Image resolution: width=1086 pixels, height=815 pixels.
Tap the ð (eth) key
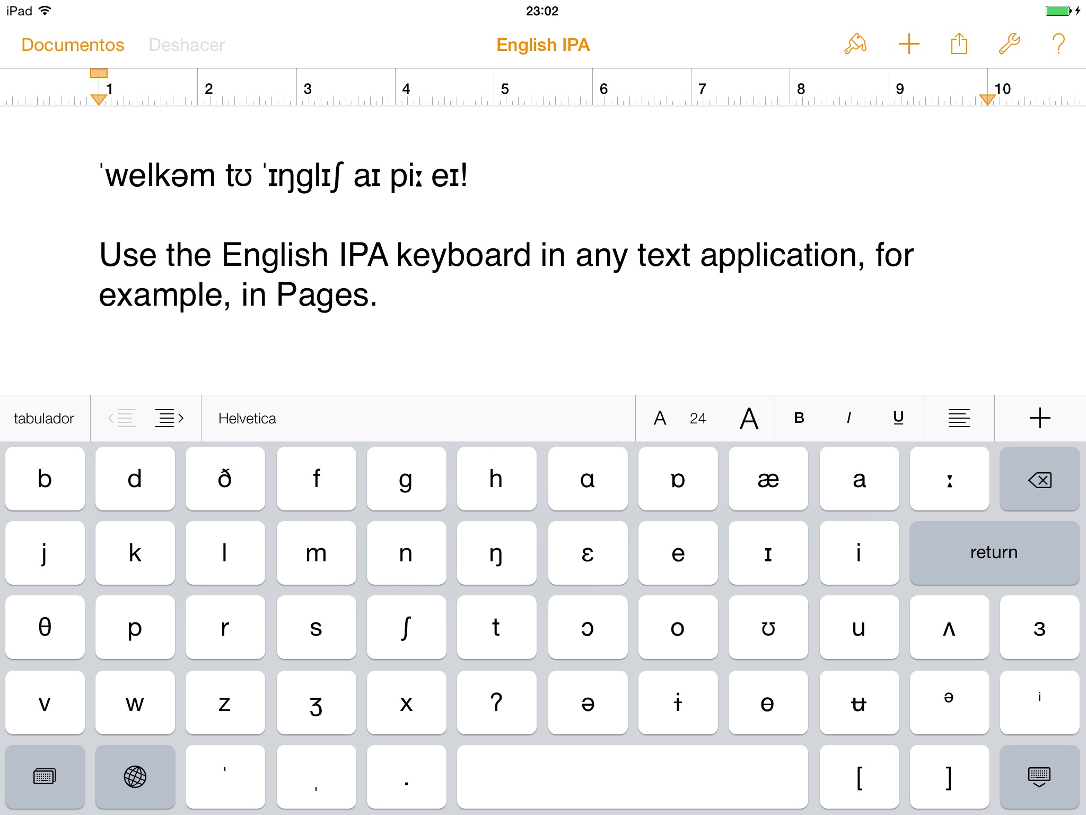coord(225,479)
